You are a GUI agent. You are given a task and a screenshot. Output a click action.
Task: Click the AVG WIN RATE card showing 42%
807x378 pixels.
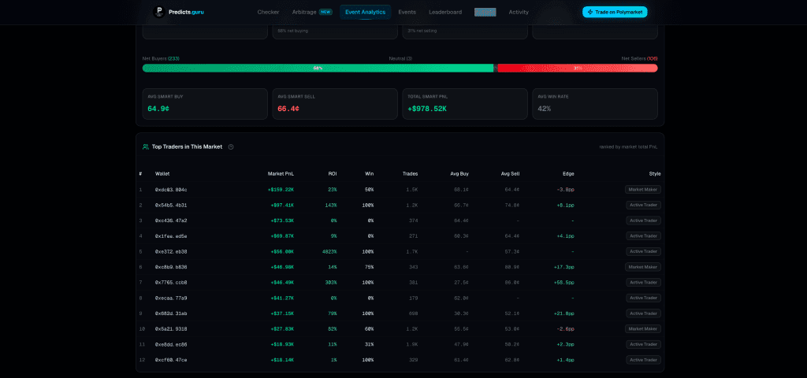[595, 104]
